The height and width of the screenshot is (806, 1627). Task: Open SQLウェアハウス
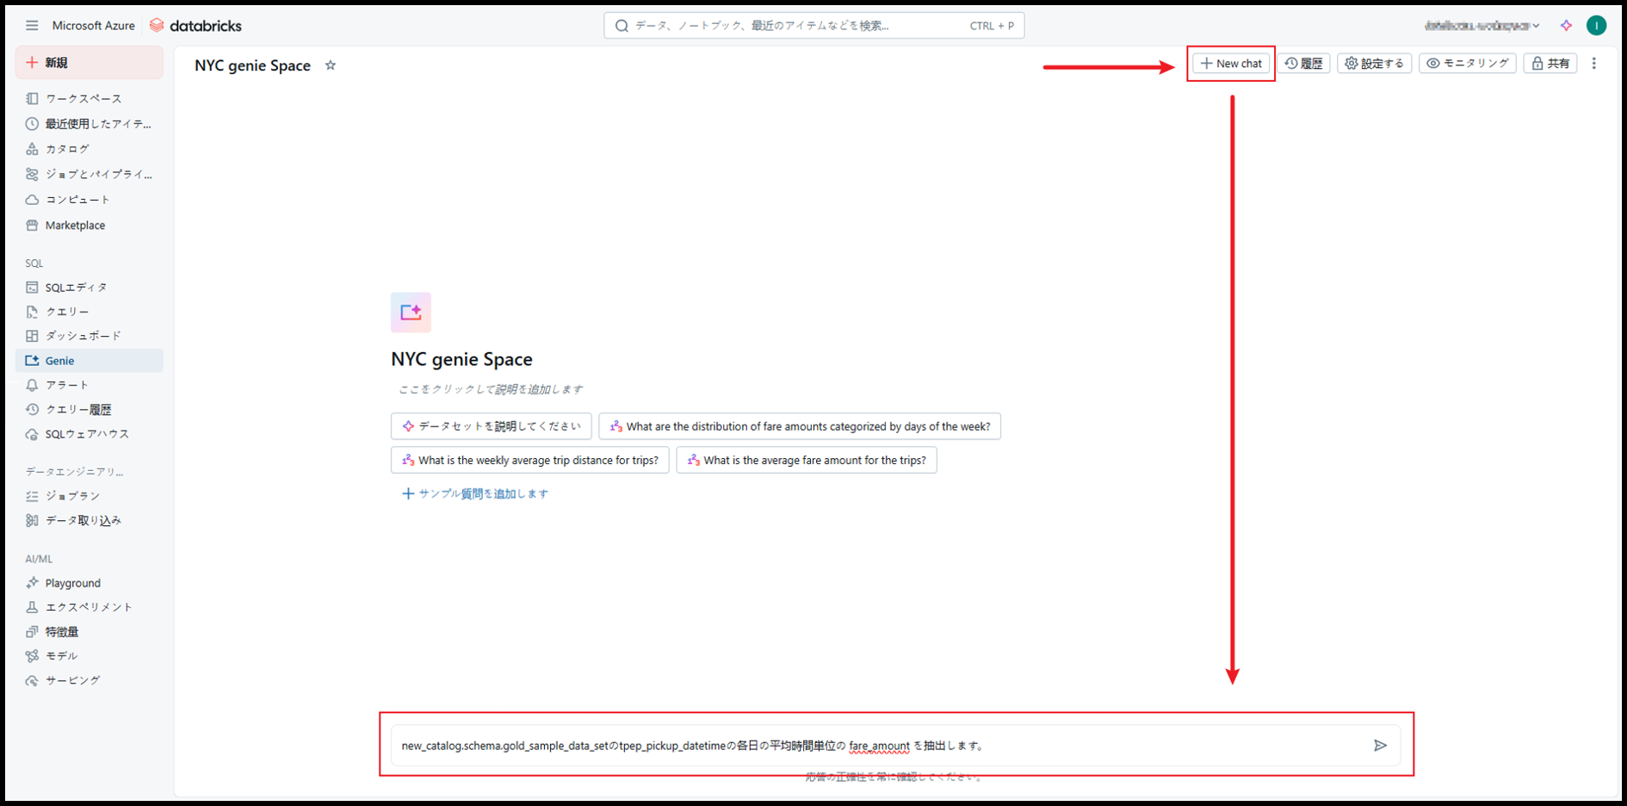click(x=89, y=434)
